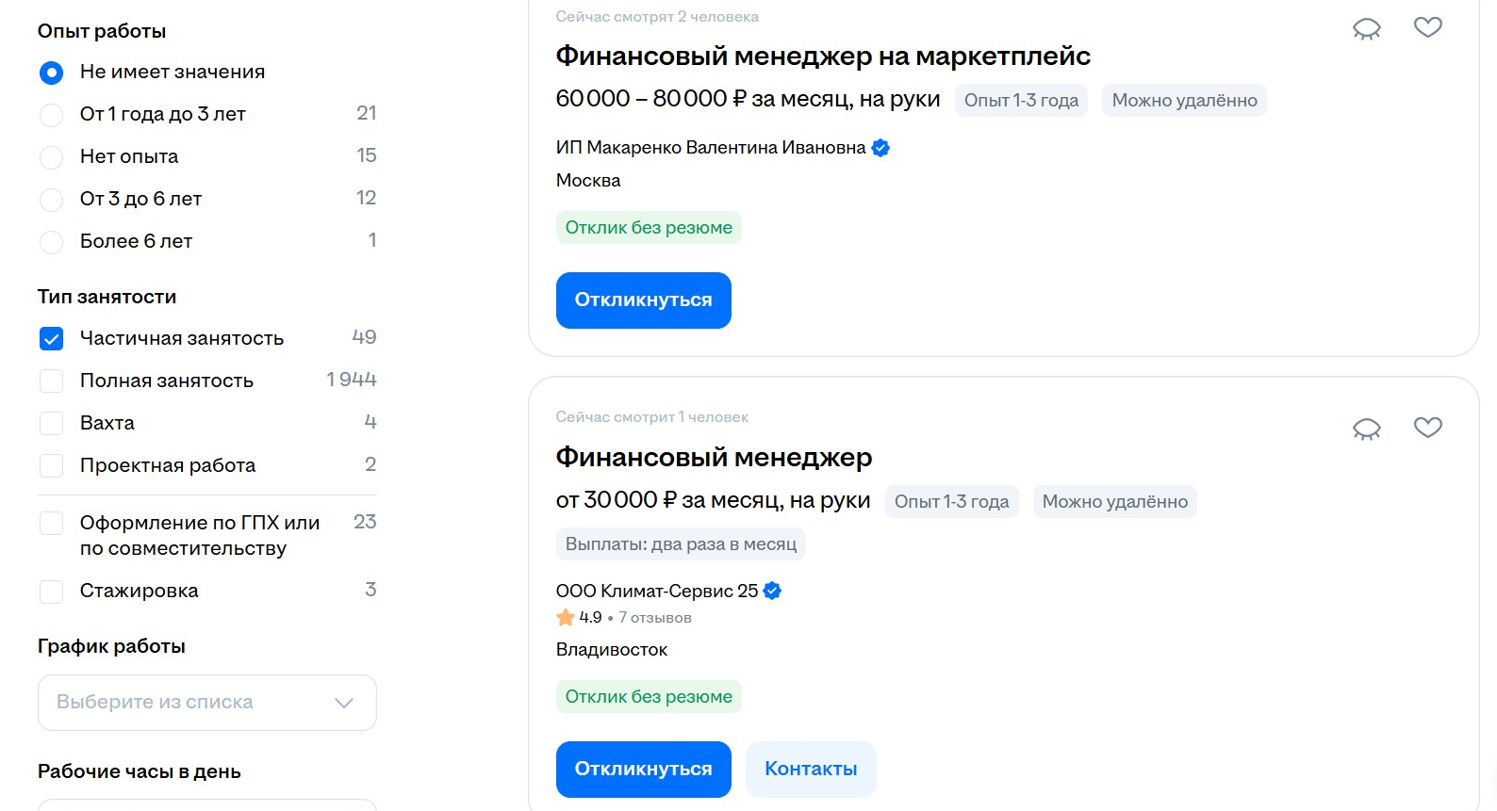Open the ООО Климат-Сервис 25 company page

click(656, 592)
